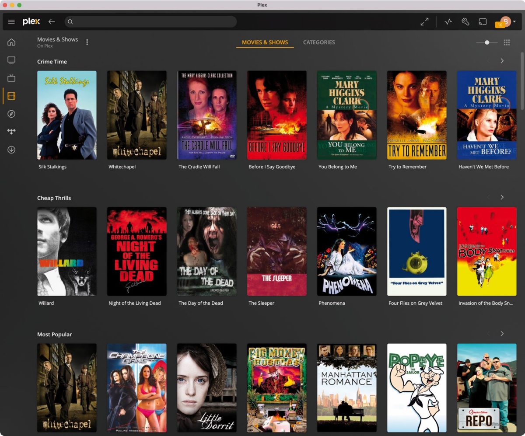Open Four Flies on Grey Velvet poster
The height and width of the screenshot is (436, 525).
coord(417,251)
